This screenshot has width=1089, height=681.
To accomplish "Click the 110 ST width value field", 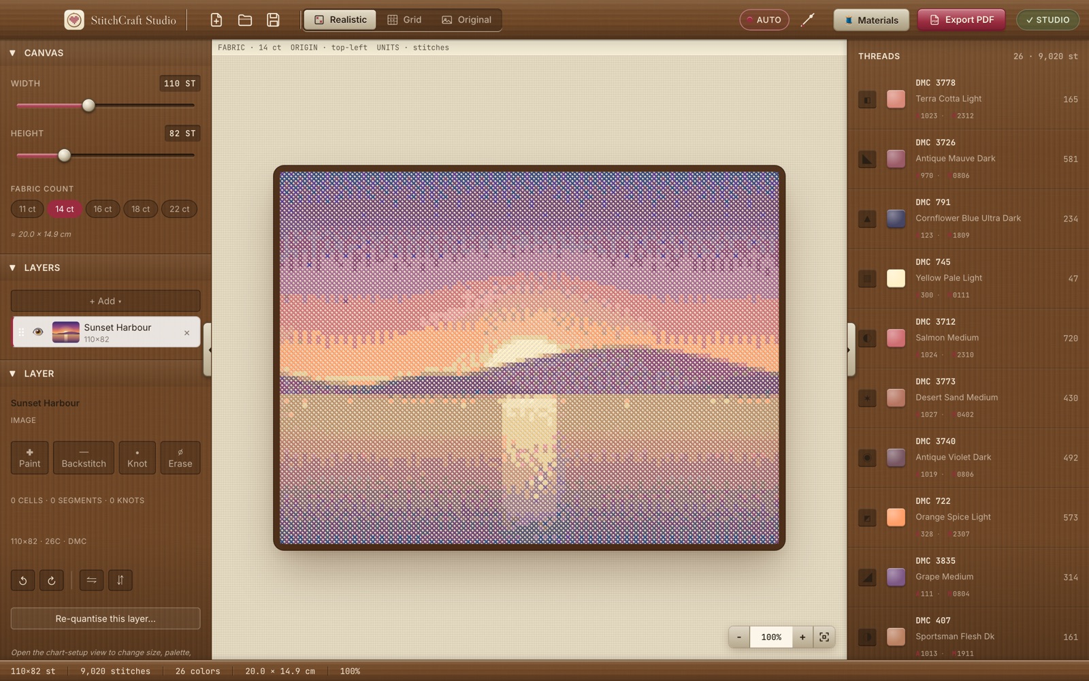I will pyautogui.click(x=180, y=84).
